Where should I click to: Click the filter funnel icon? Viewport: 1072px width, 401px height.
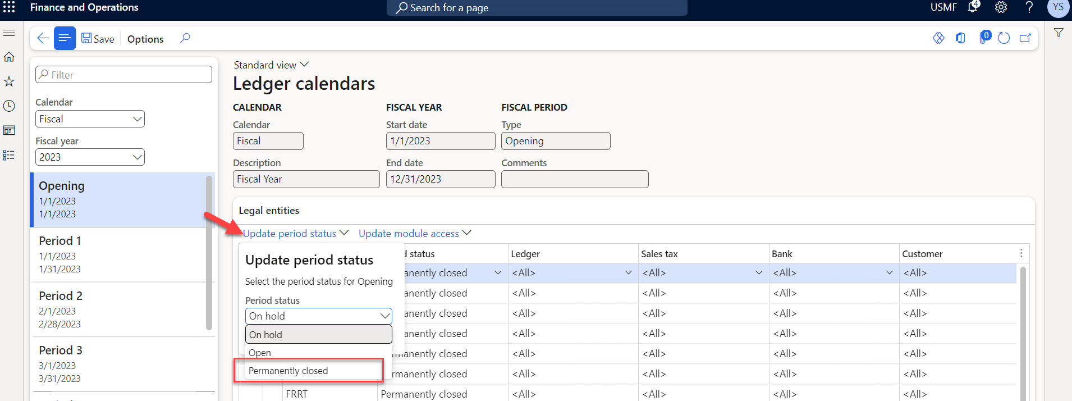click(x=1059, y=33)
